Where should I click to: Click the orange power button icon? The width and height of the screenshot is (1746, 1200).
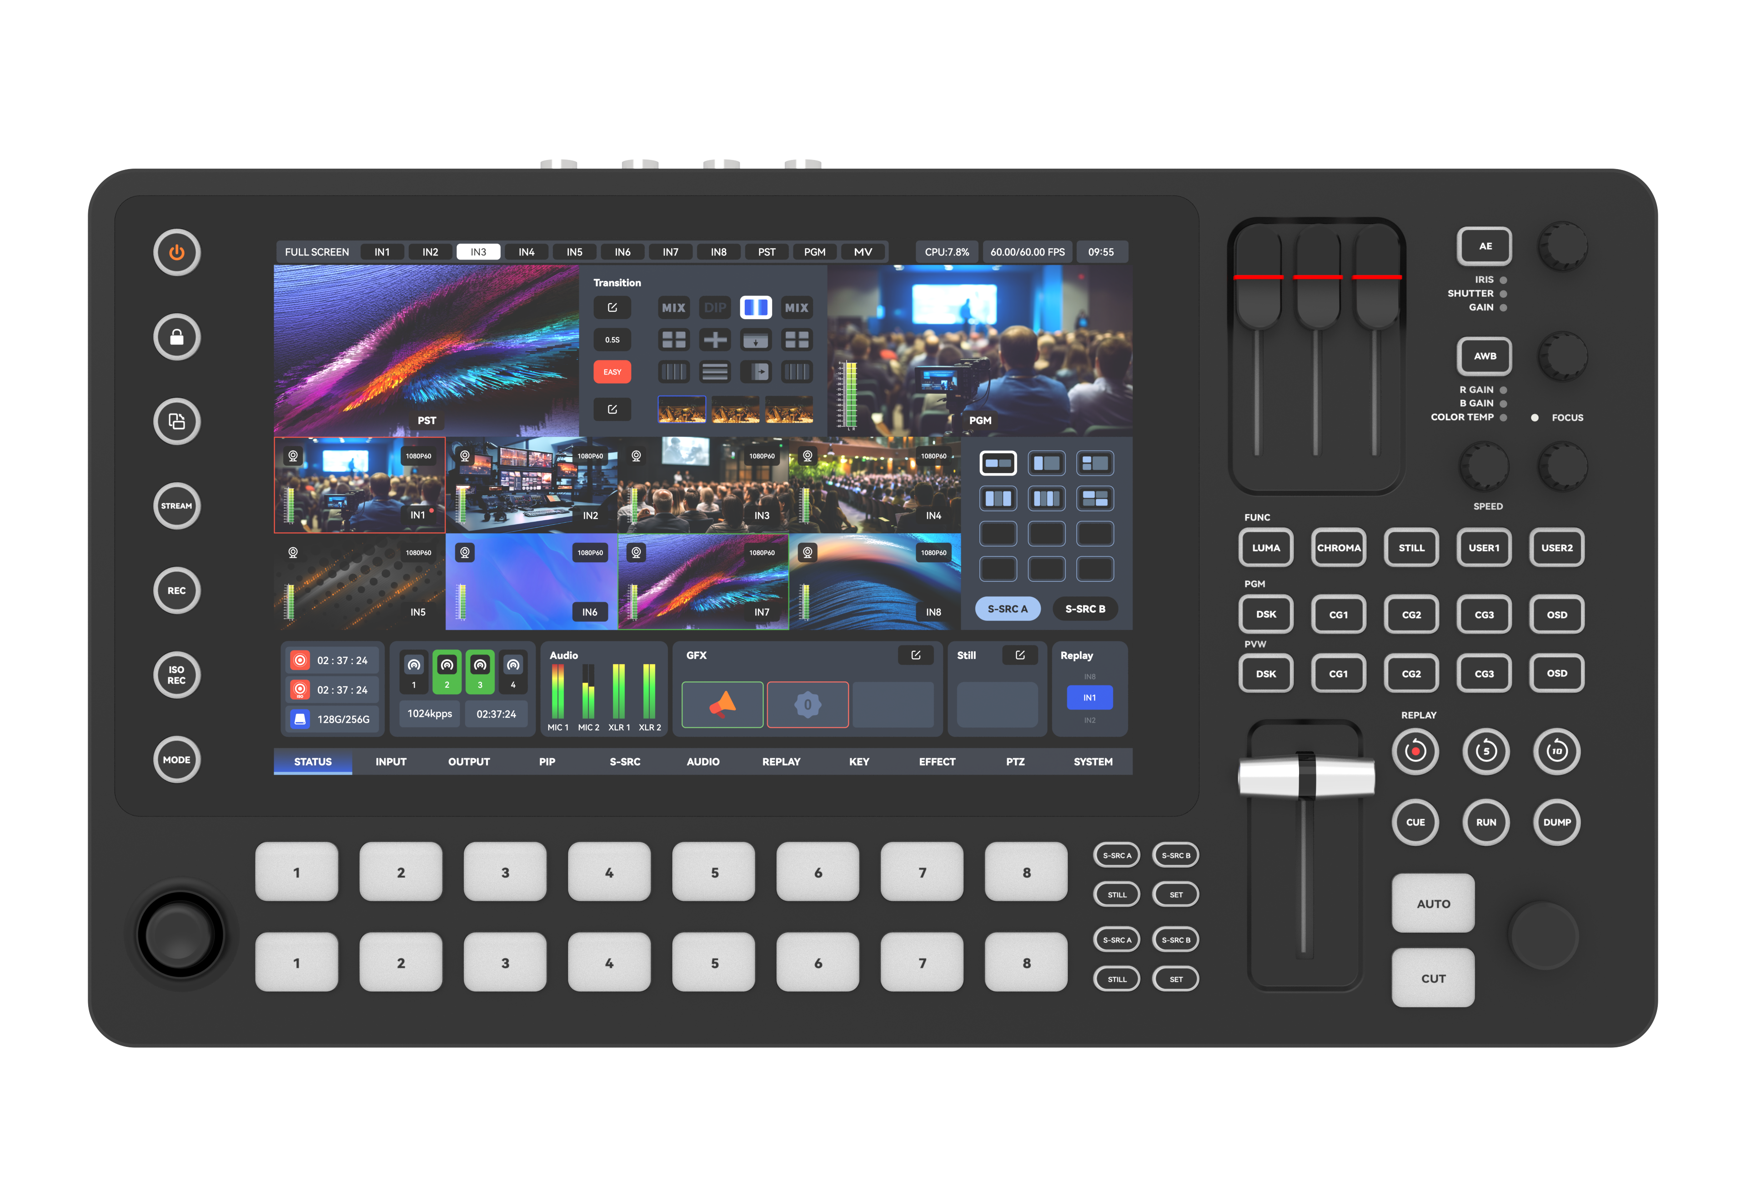pos(177,253)
